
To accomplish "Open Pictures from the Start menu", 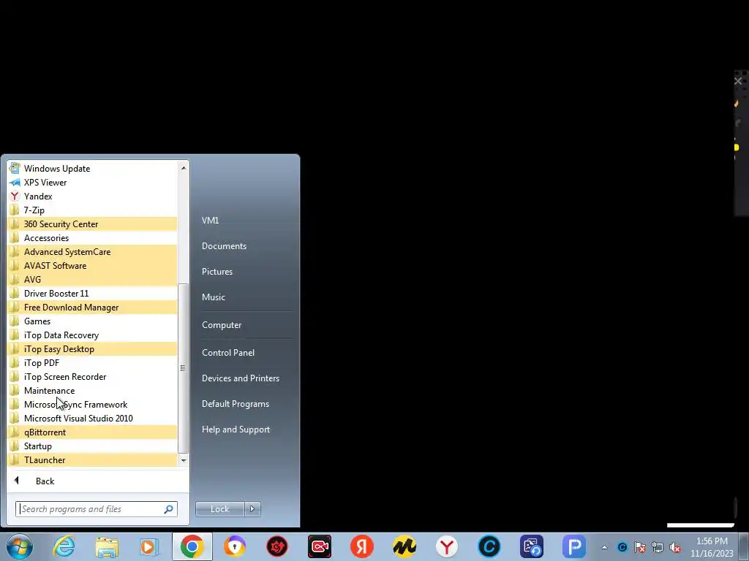I will point(217,272).
